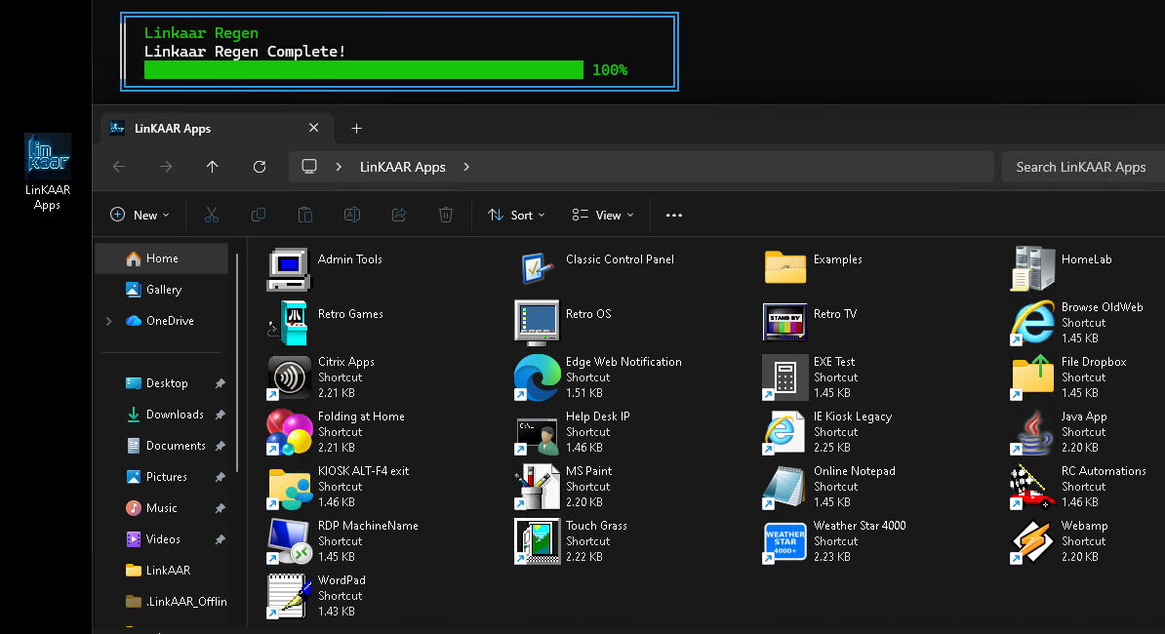Select the Citrix Apps shortcut icon
Viewport: 1165px width, 634px height.
click(x=288, y=377)
